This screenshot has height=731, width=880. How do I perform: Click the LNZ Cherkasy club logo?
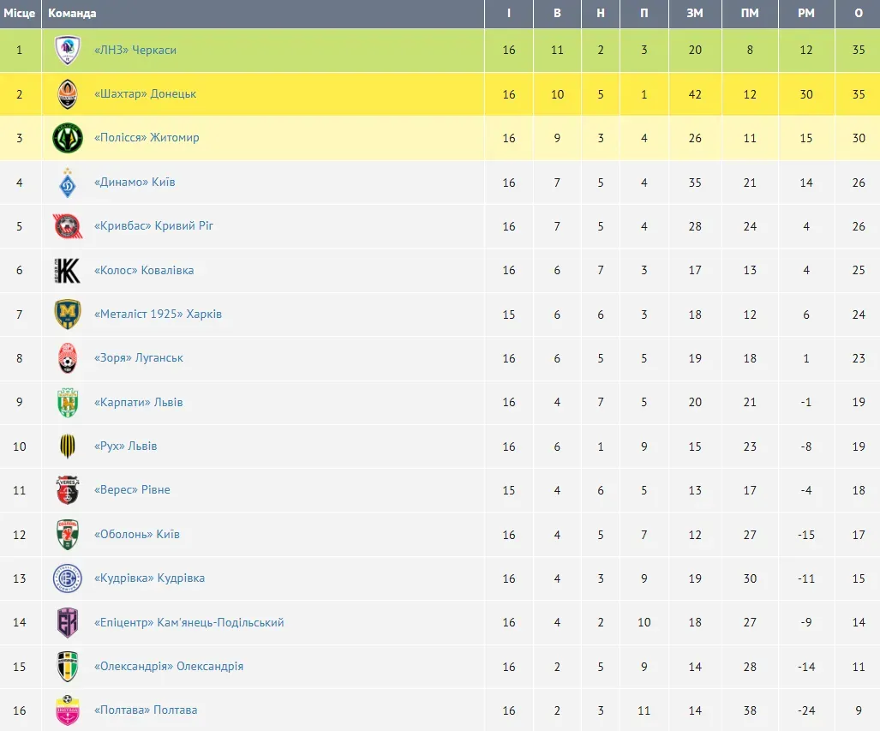pos(67,51)
